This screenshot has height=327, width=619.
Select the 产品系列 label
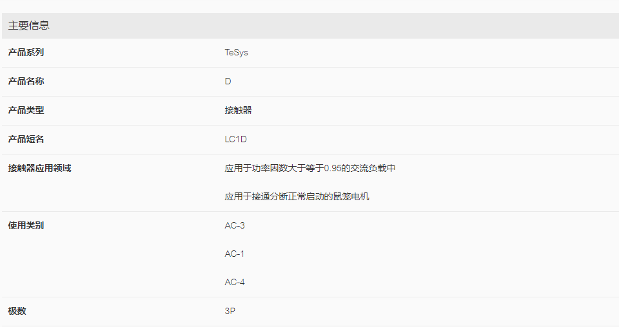pyautogui.click(x=26, y=52)
